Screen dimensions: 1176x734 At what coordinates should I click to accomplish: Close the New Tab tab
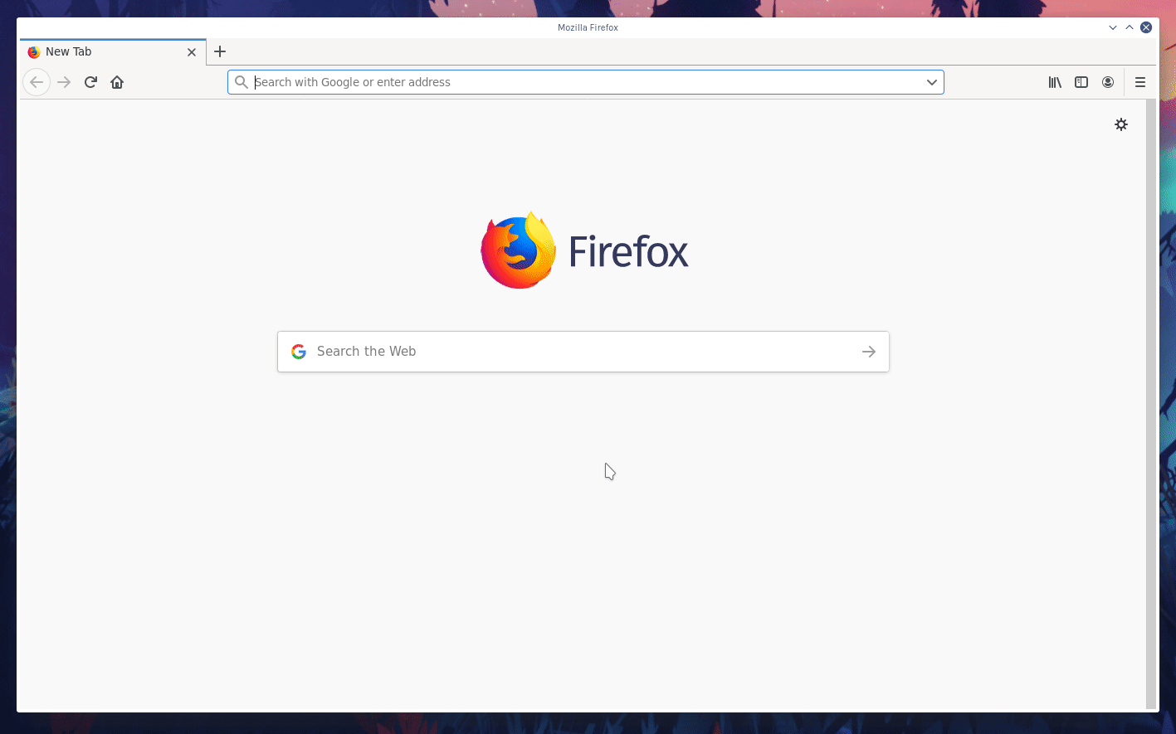coord(192,51)
